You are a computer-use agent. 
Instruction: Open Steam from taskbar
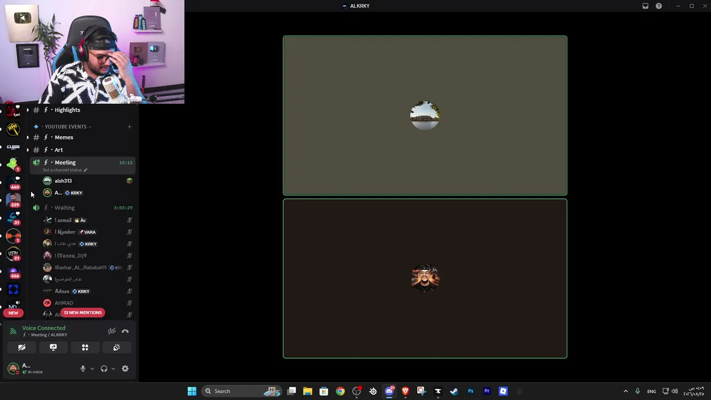[454, 391]
